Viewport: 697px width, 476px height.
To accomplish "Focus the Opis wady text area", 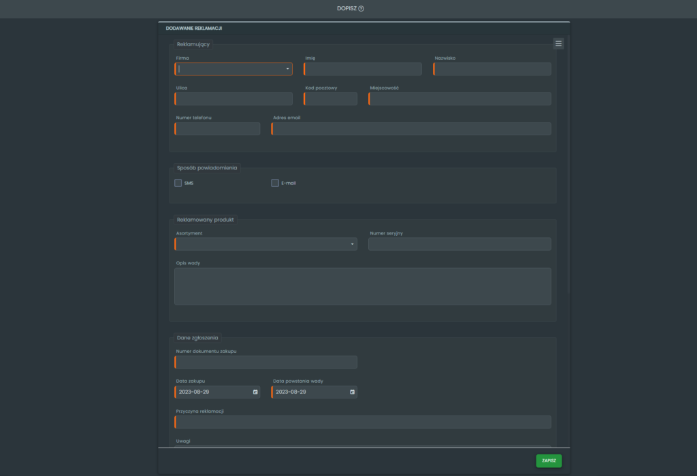I will point(363,286).
